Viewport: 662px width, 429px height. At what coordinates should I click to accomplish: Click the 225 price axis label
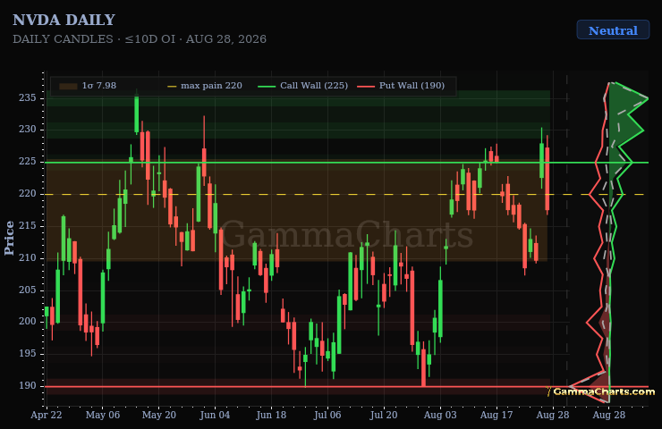pyautogui.click(x=27, y=162)
